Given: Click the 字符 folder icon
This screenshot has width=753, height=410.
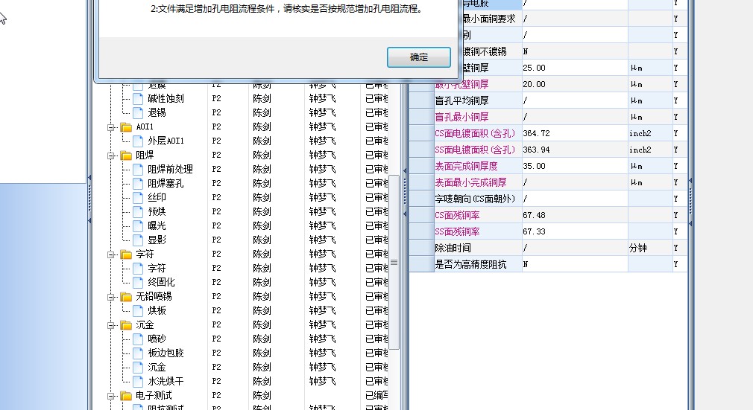Looking at the screenshot, I should (126, 254).
